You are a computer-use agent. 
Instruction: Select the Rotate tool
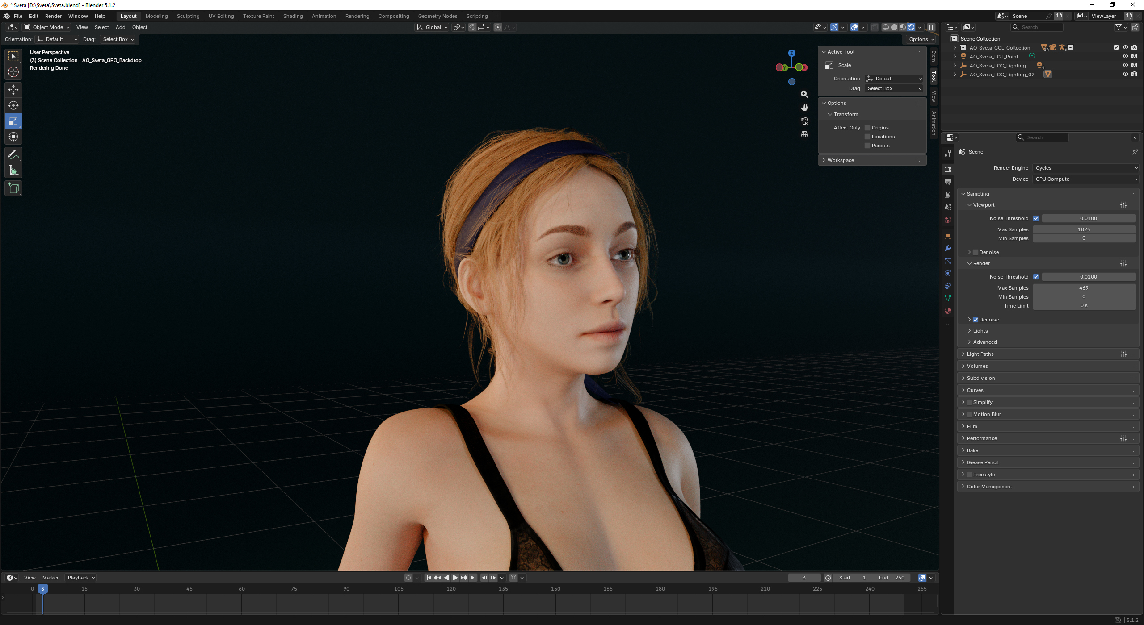[x=13, y=105]
